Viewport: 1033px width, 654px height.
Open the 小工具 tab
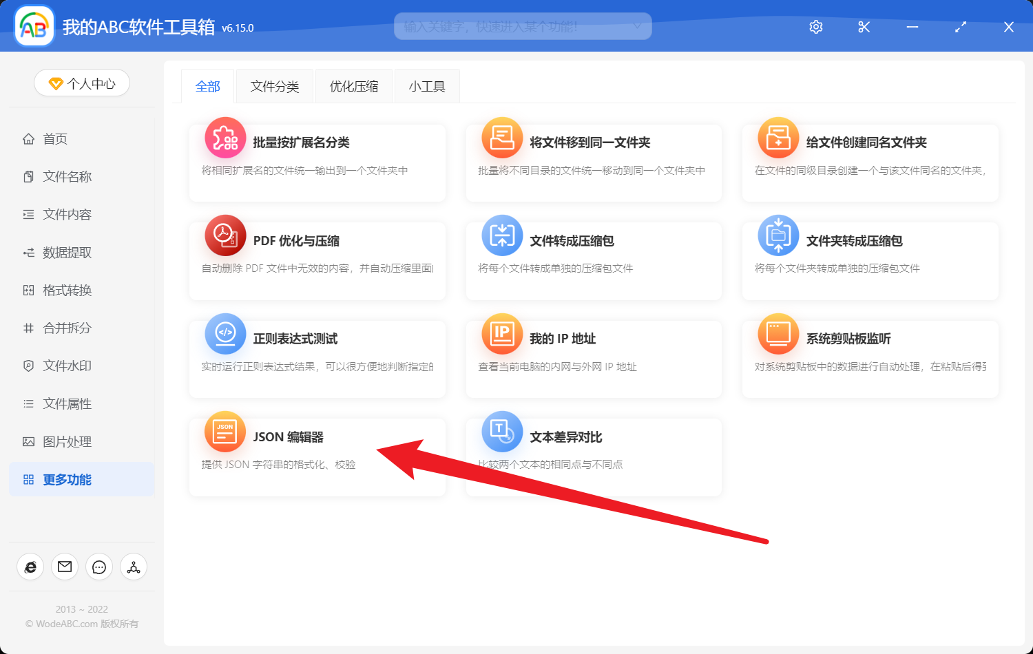426,85
